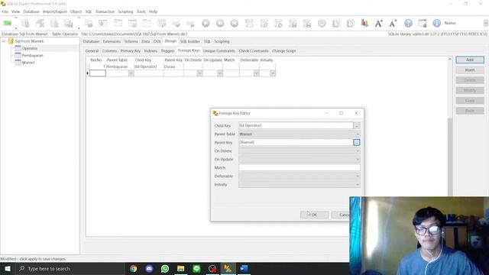This screenshot has width=489, height=275.
Task: Click the decrease font size A icon
Action: (x=393, y=23)
